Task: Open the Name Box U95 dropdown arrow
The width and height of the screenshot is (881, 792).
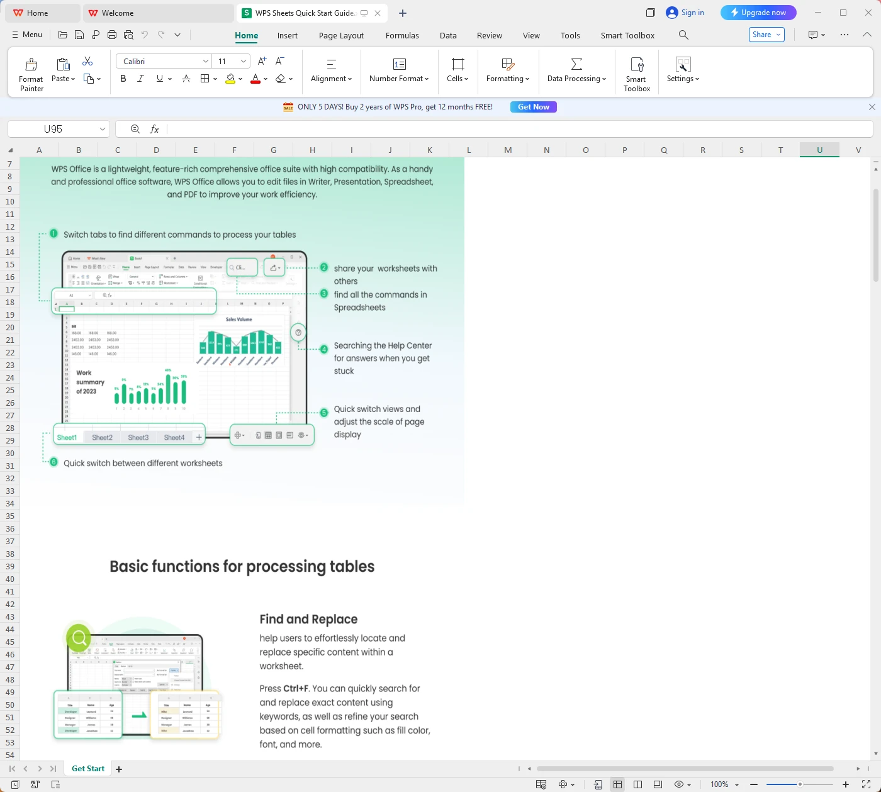Action: [x=103, y=129]
